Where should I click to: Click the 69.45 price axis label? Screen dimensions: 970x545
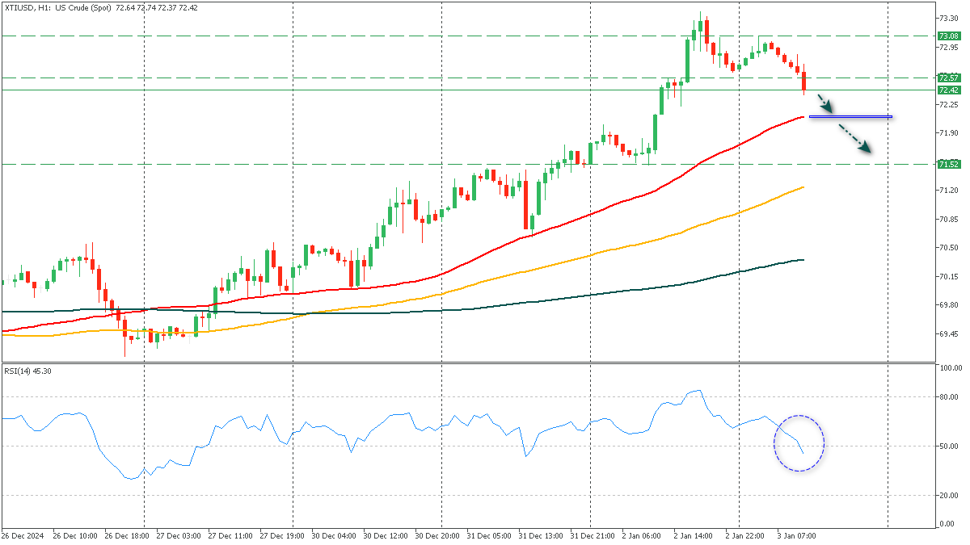coord(948,333)
